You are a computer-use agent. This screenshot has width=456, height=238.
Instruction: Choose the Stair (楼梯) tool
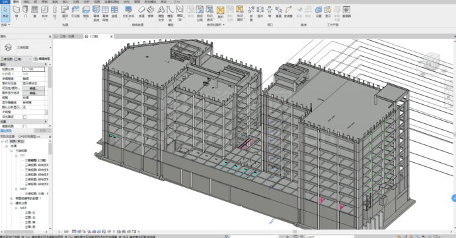coord(151,13)
